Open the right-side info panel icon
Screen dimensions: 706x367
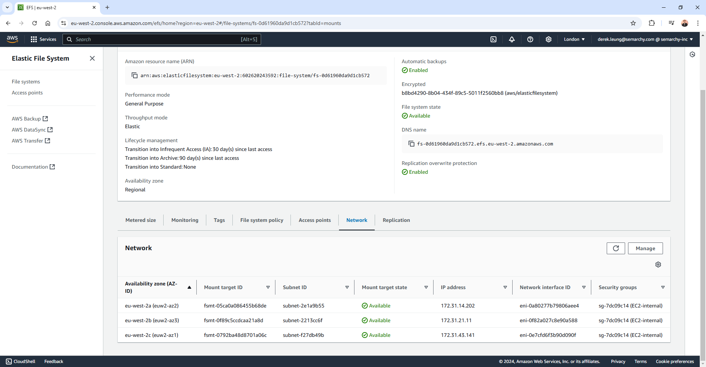[692, 54]
